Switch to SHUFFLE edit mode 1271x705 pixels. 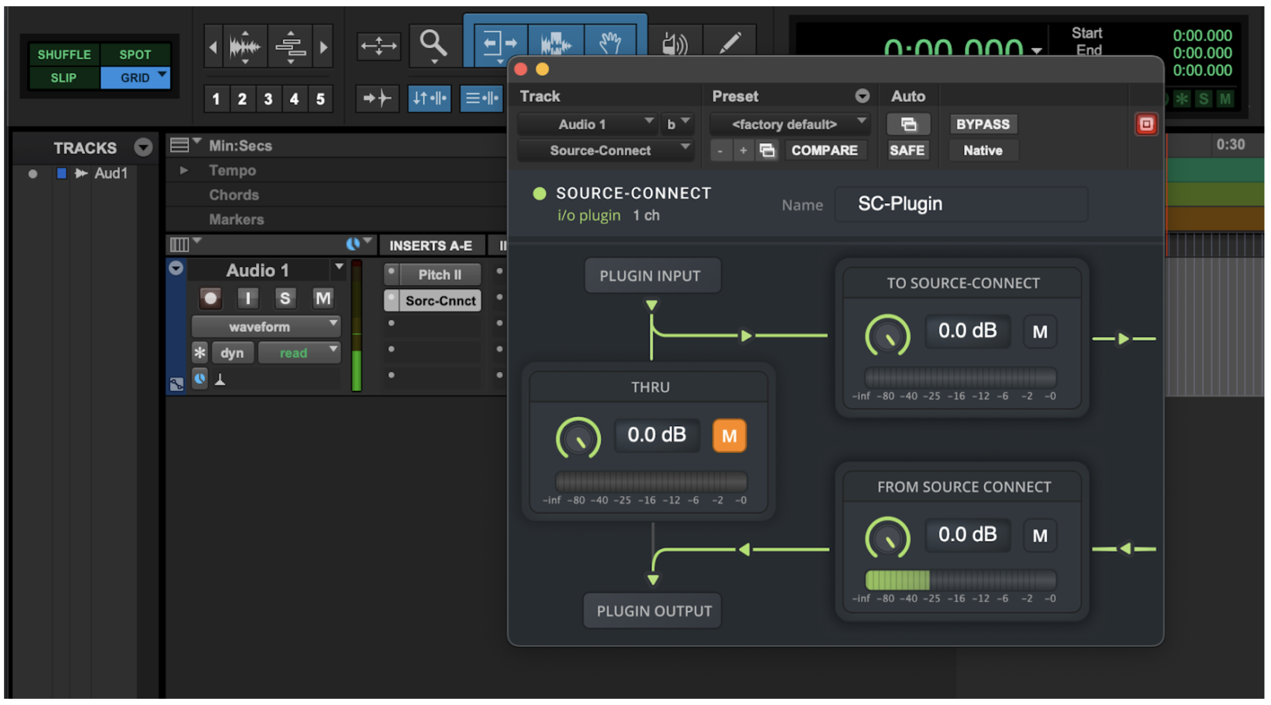64,54
